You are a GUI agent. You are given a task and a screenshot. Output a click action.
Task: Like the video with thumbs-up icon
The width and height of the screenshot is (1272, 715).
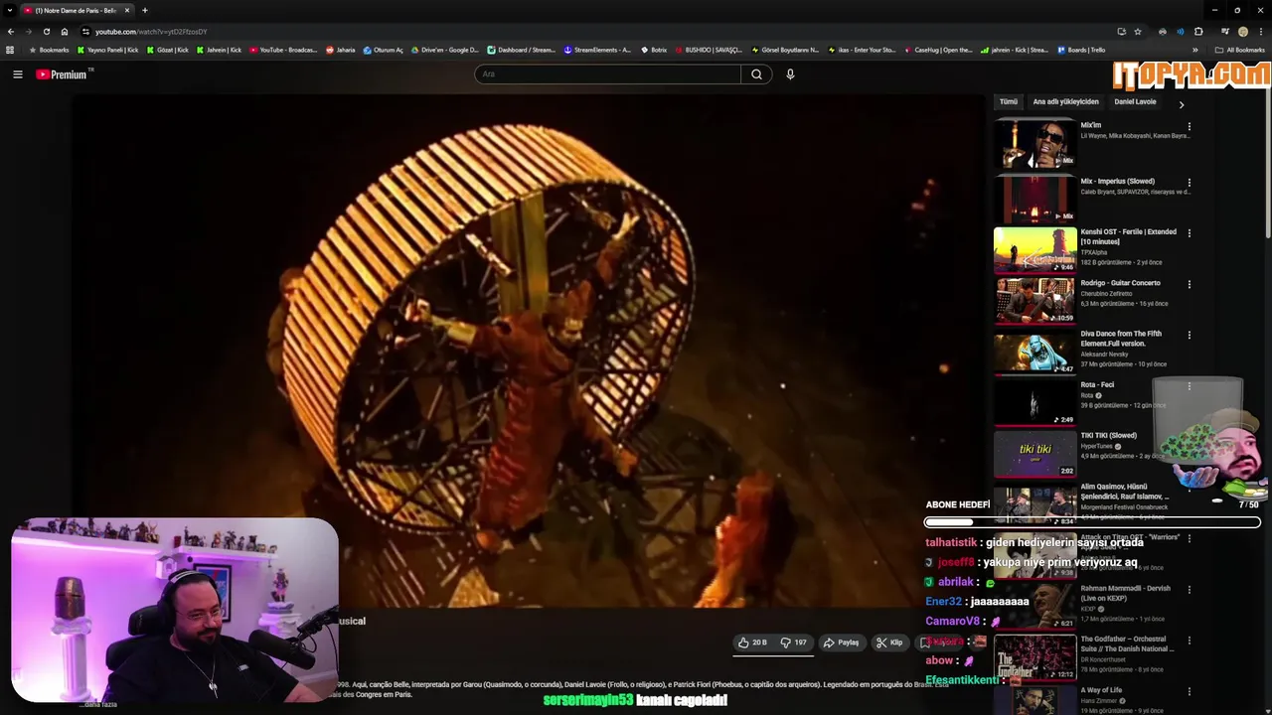753,643
